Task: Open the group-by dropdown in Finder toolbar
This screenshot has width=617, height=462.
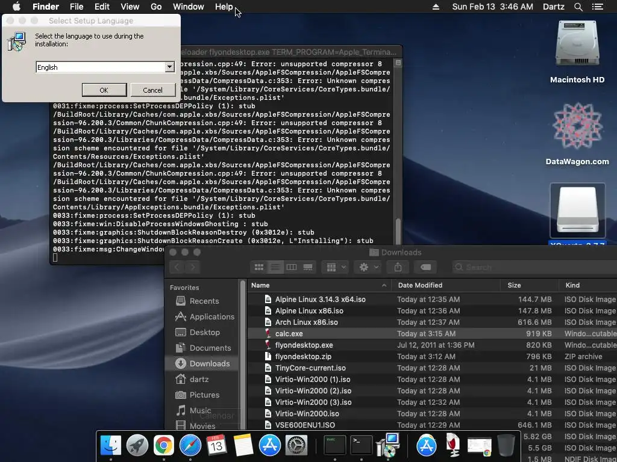Action: (336, 267)
